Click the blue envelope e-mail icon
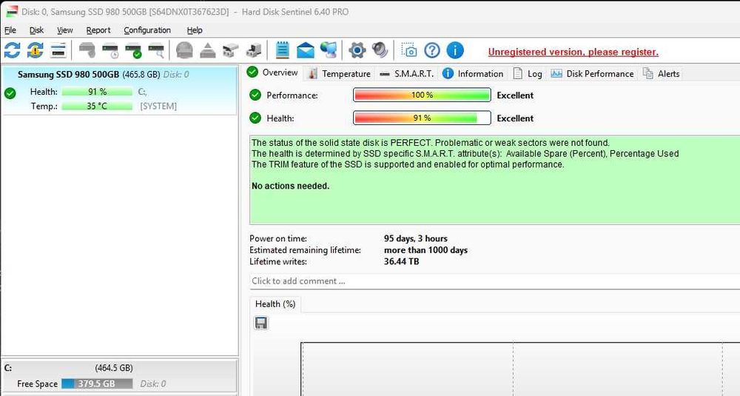740x396 pixels. pyautogui.click(x=306, y=50)
